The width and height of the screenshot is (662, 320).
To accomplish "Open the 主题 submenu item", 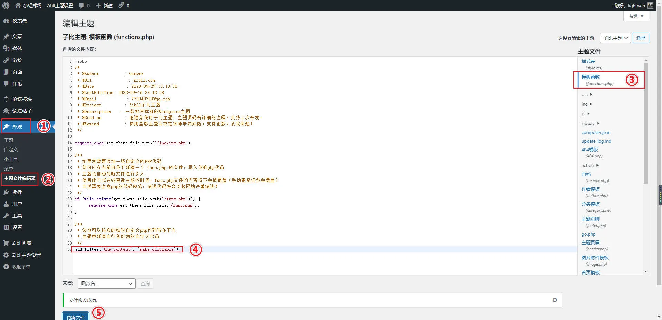I will 9,140.
